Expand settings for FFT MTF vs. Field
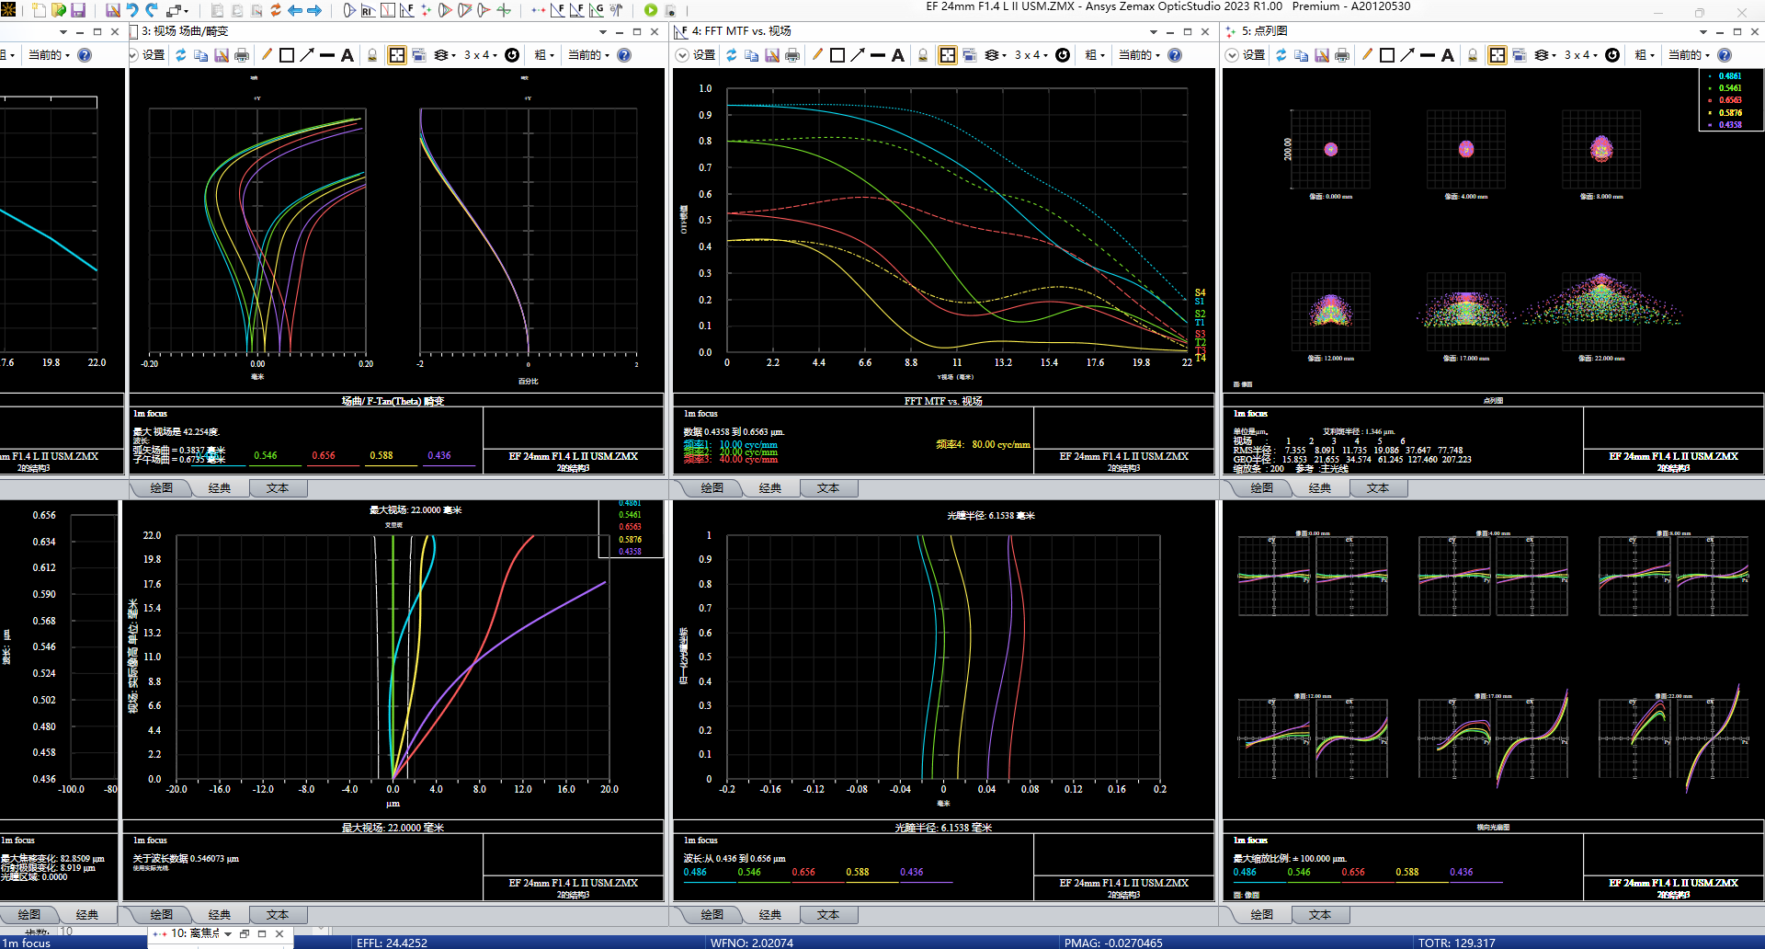Viewport: 1765px width, 949px height. pyautogui.click(x=682, y=55)
